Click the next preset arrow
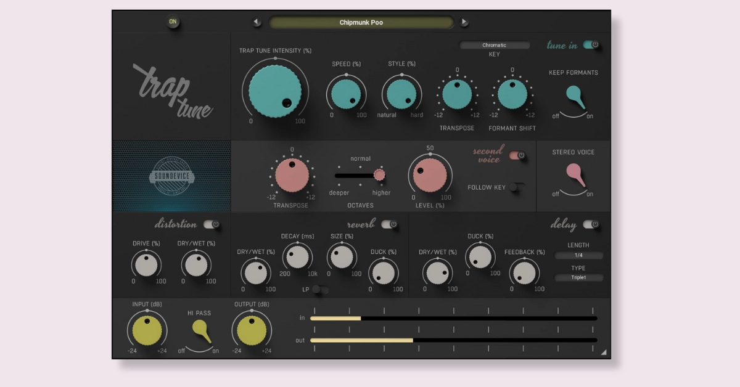The width and height of the screenshot is (740, 387). click(465, 22)
